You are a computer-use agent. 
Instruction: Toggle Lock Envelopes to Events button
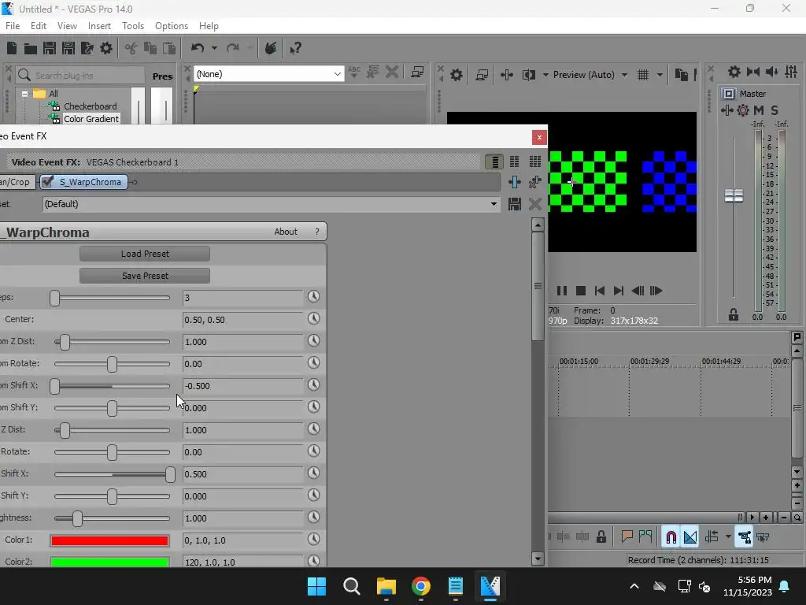click(744, 536)
